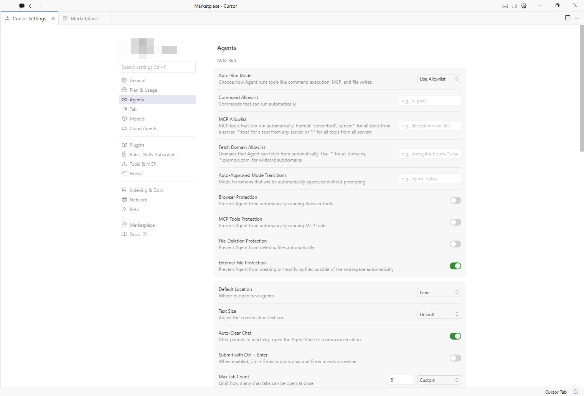Close the Cursor Settings tab
This screenshot has width=584, height=396.
53,18
